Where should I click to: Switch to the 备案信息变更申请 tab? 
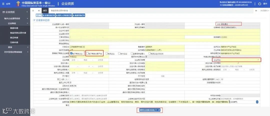click(x=58, y=11)
